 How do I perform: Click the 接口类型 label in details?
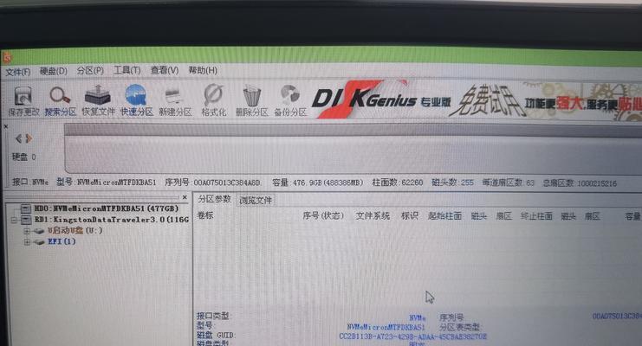click(x=213, y=316)
